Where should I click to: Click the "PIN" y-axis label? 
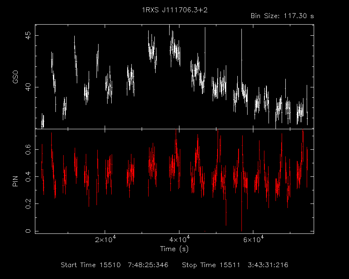pos(15,181)
